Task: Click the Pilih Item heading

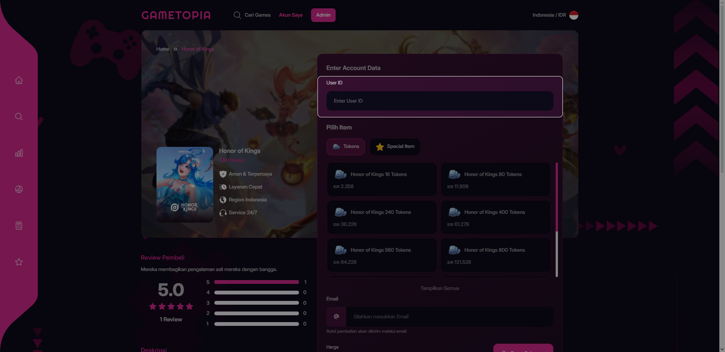Action: point(339,128)
